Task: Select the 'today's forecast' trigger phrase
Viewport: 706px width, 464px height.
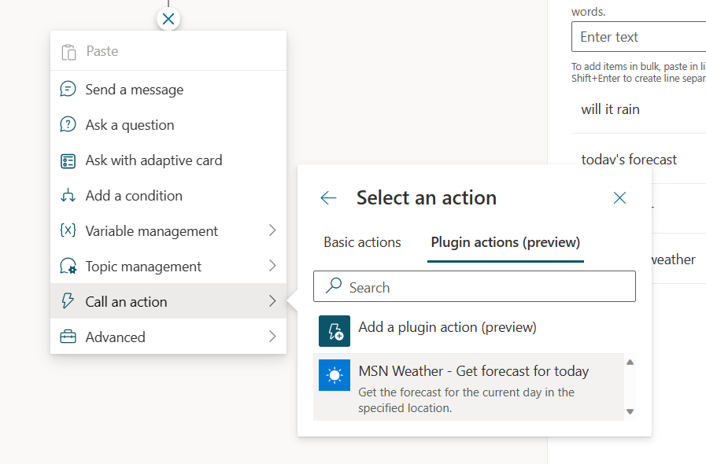Action: [x=629, y=160]
